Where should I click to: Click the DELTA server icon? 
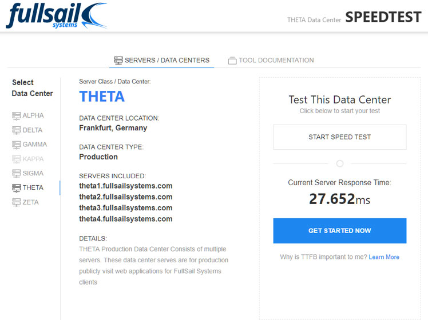click(x=17, y=130)
